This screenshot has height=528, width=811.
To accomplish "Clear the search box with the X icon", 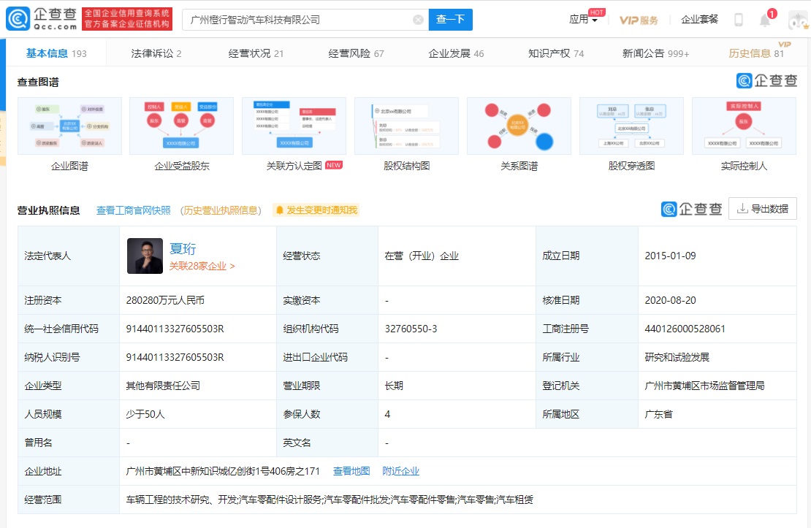I will tap(418, 20).
